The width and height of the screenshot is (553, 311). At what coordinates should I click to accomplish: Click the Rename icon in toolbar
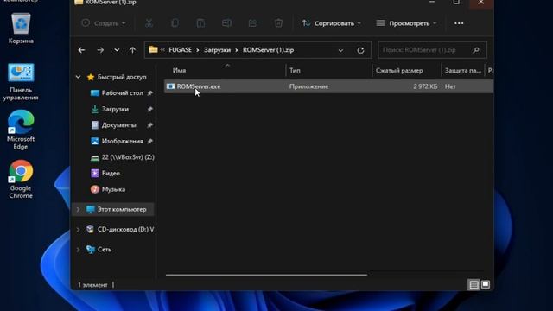coord(226,23)
